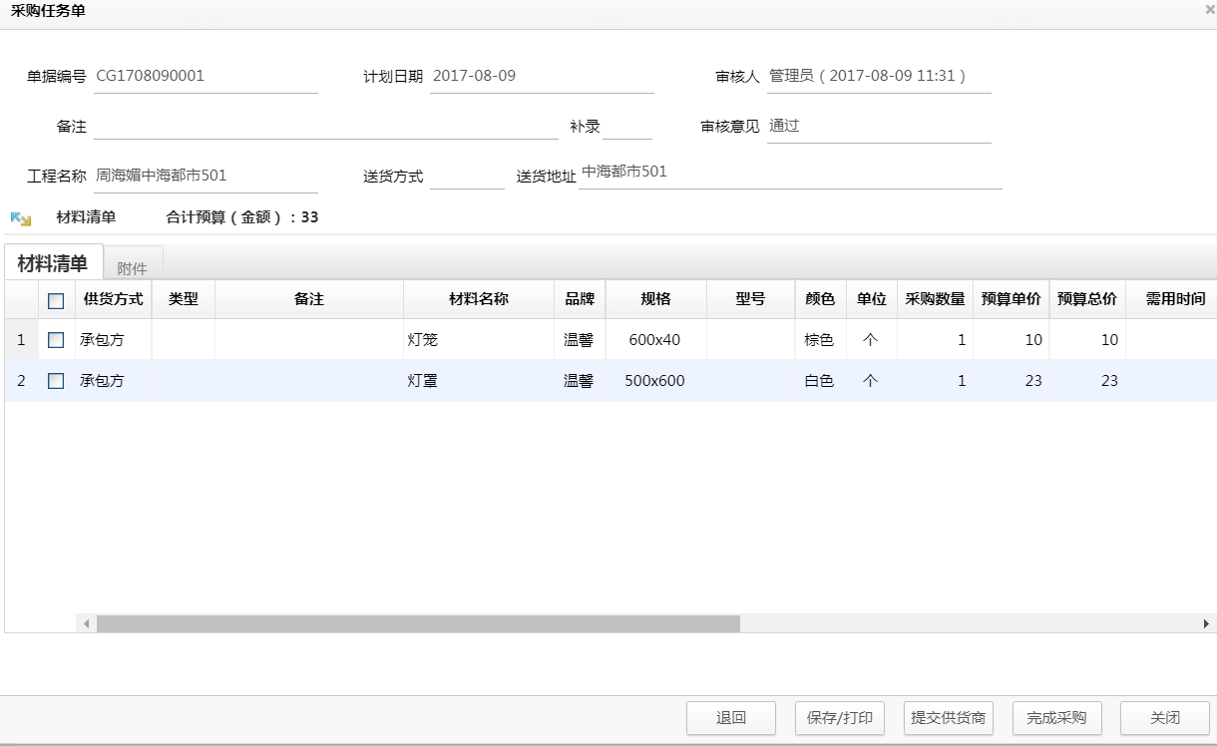
Task: Click into the 备注 input field
Action: (325, 127)
